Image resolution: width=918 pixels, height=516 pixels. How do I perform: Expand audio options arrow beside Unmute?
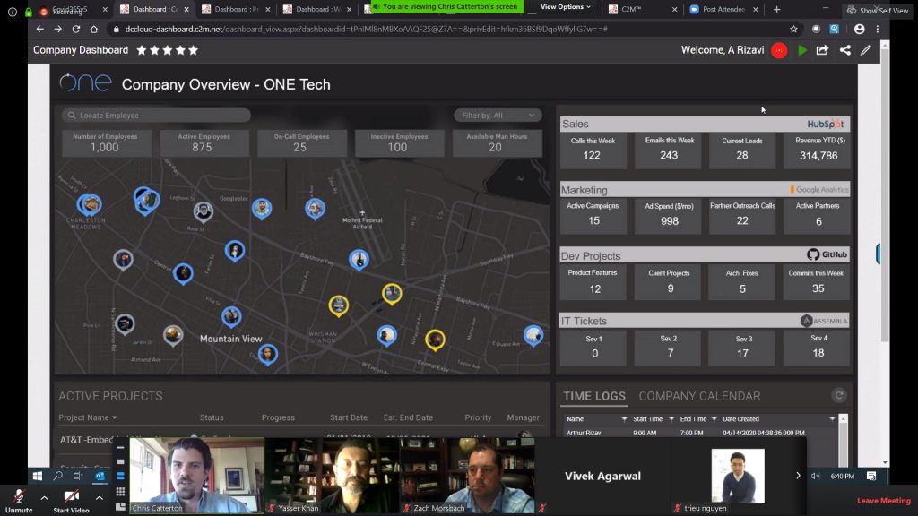point(44,498)
